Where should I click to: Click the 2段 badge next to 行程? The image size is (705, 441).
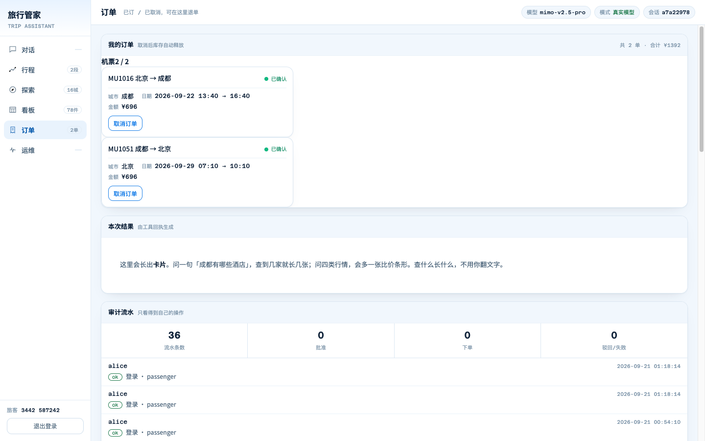pyautogui.click(x=74, y=70)
